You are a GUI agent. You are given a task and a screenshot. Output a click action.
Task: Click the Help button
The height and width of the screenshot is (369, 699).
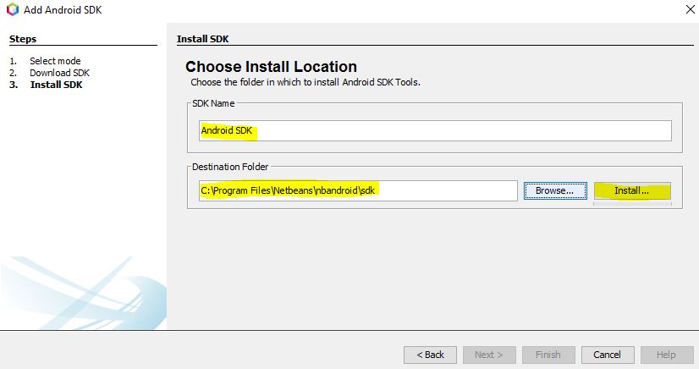click(667, 355)
